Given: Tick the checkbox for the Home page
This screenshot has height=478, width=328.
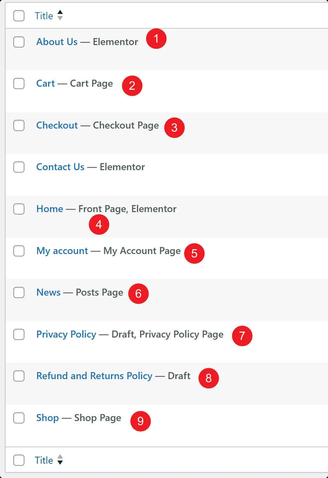Looking at the screenshot, I should [x=19, y=209].
